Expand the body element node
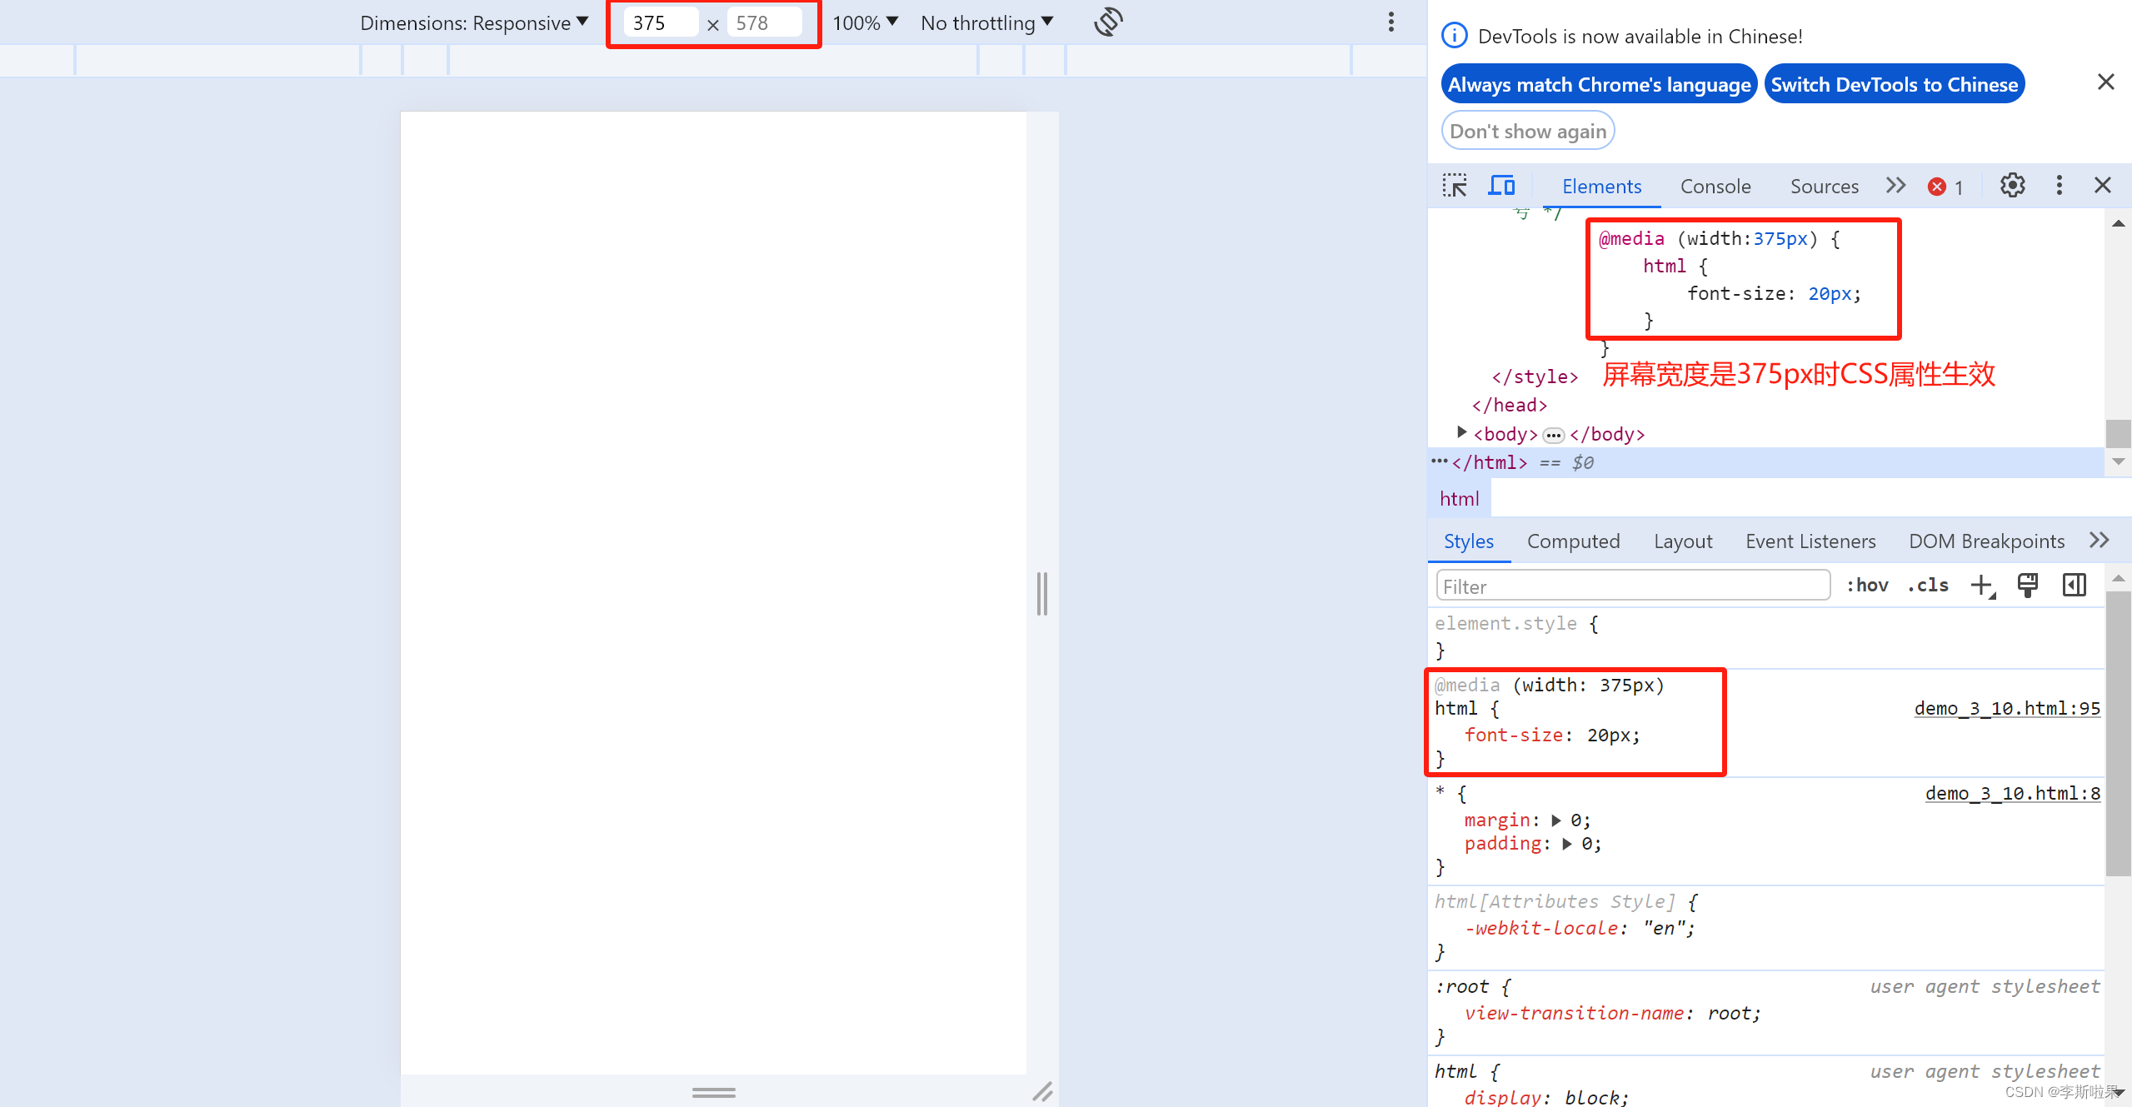Image resolution: width=2132 pixels, height=1107 pixels. (x=1461, y=432)
